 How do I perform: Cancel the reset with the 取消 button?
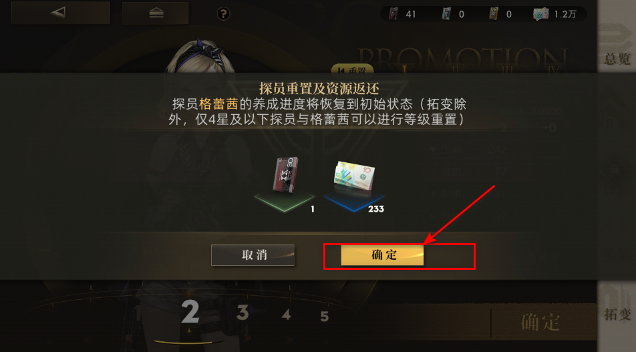coord(253,255)
